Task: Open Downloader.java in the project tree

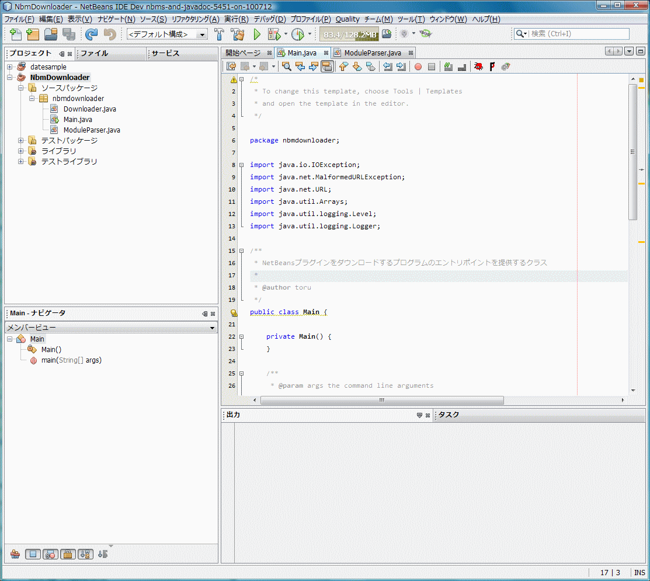Action: (x=89, y=109)
